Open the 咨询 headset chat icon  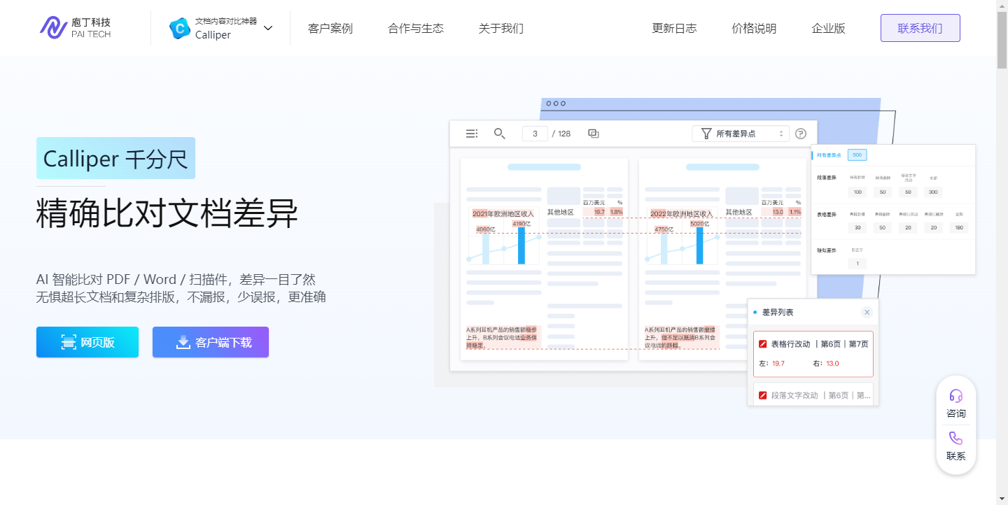[956, 396]
